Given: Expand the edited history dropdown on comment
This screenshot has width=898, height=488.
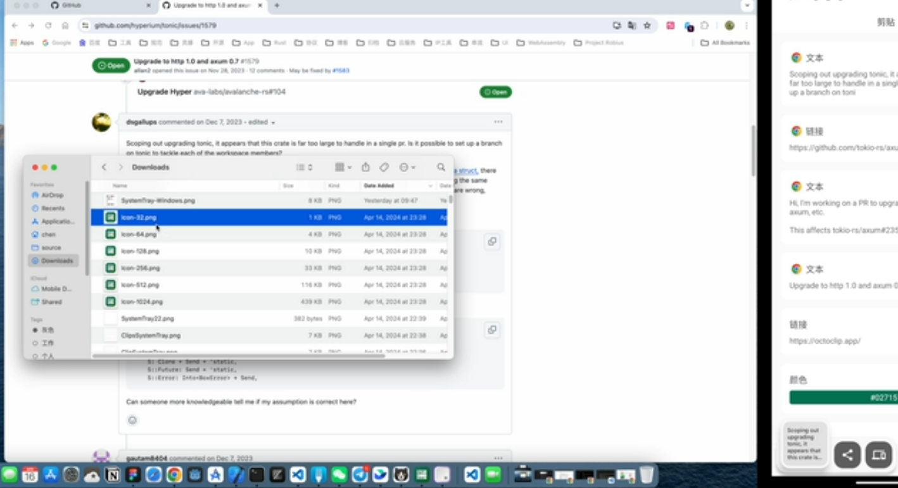Looking at the screenshot, I should pyautogui.click(x=273, y=122).
